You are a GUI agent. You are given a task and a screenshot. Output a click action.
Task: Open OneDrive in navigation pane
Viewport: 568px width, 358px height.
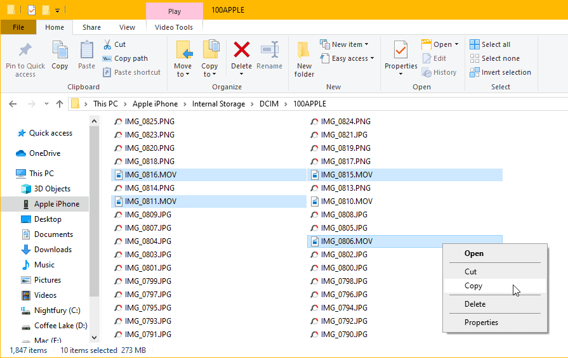coord(44,153)
